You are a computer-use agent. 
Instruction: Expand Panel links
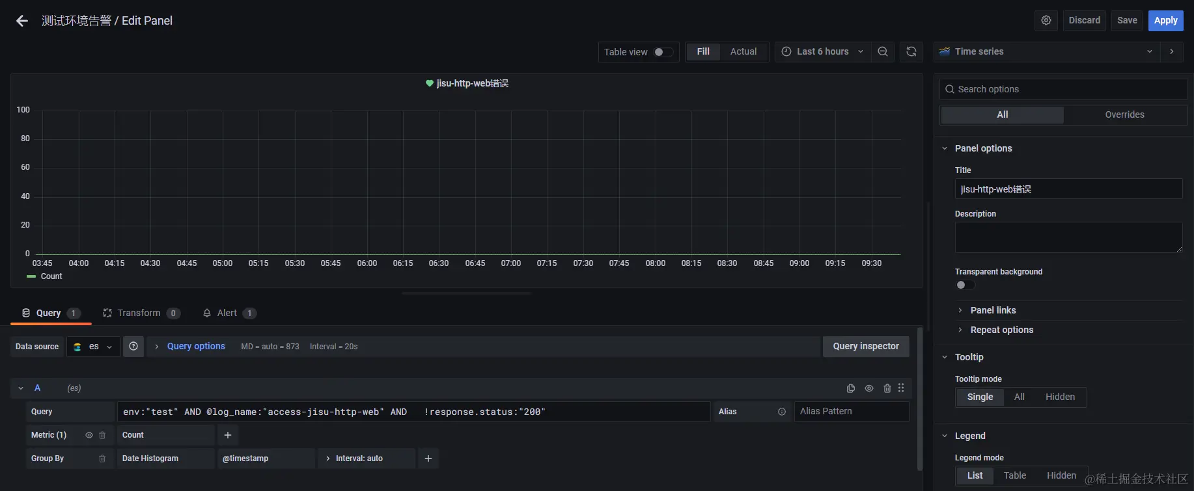point(993,310)
